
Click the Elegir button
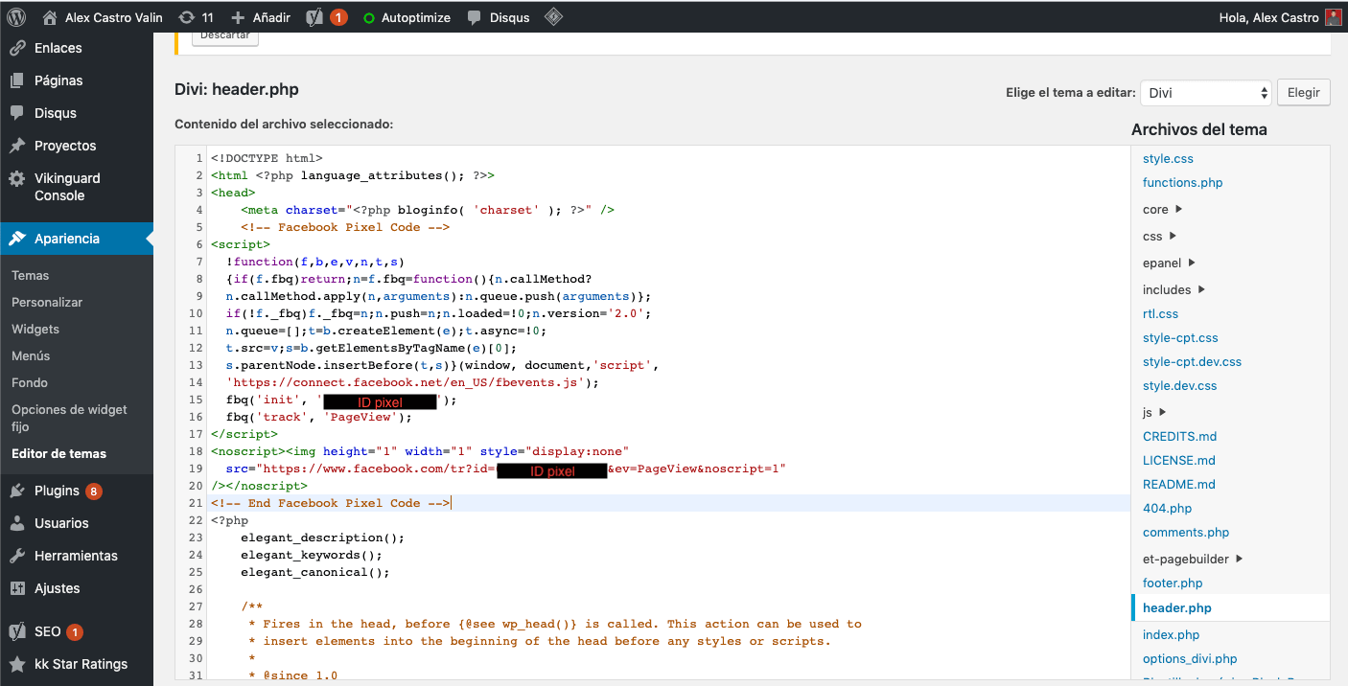(1303, 92)
